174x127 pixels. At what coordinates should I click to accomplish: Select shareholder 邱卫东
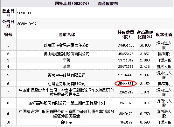pyautogui.click(x=66, y=122)
